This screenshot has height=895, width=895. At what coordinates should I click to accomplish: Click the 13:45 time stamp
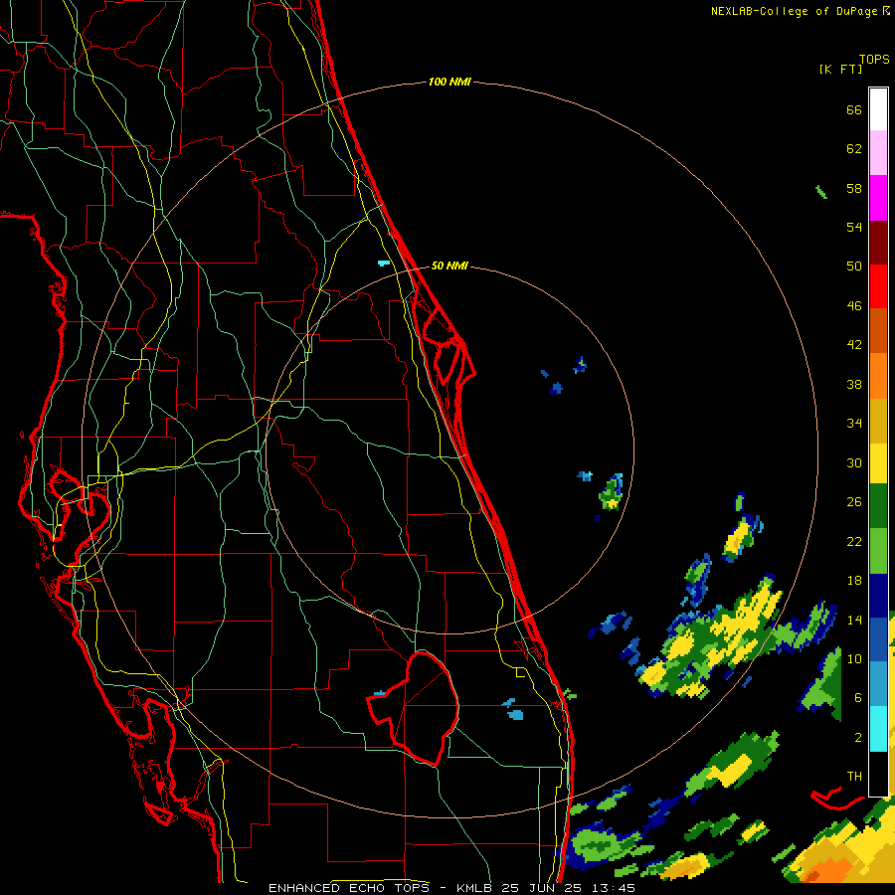coord(613,888)
